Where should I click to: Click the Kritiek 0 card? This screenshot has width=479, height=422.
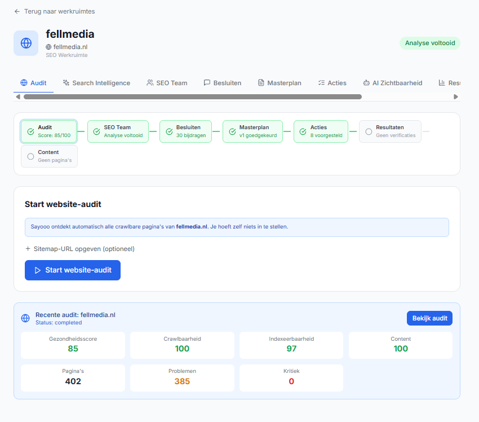pos(291,378)
